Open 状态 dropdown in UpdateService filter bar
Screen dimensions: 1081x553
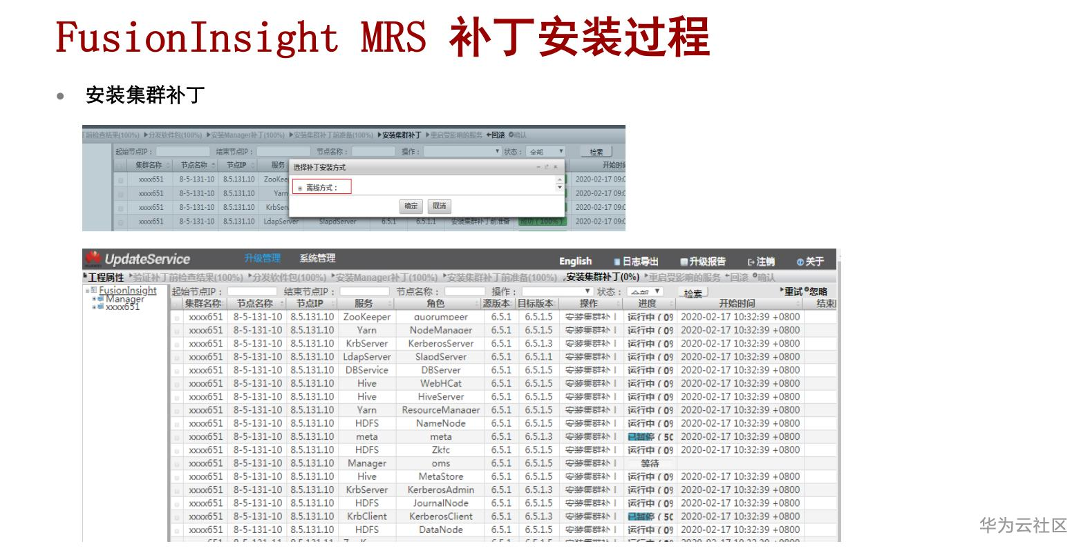pos(645,292)
